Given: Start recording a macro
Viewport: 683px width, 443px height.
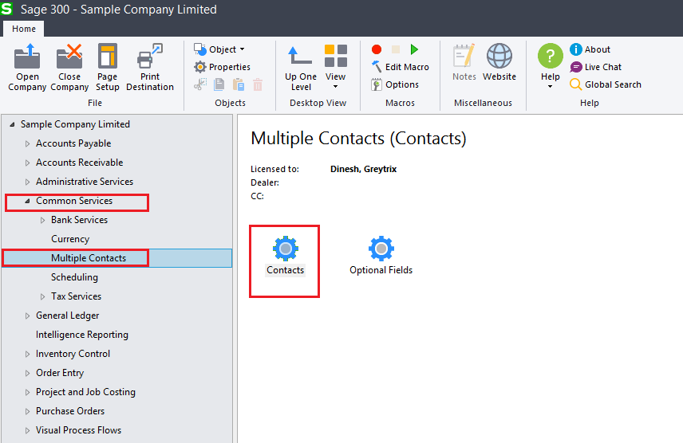Looking at the screenshot, I should coord(377,49).
